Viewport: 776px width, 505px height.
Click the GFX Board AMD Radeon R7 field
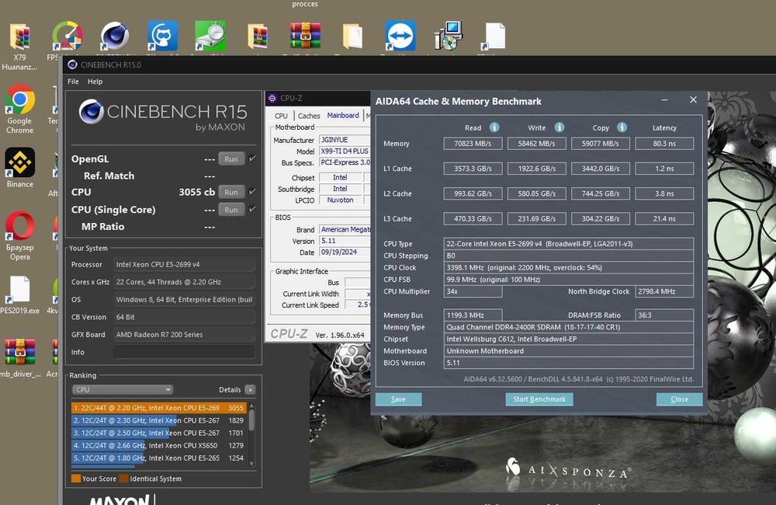[x=184, y=335]
